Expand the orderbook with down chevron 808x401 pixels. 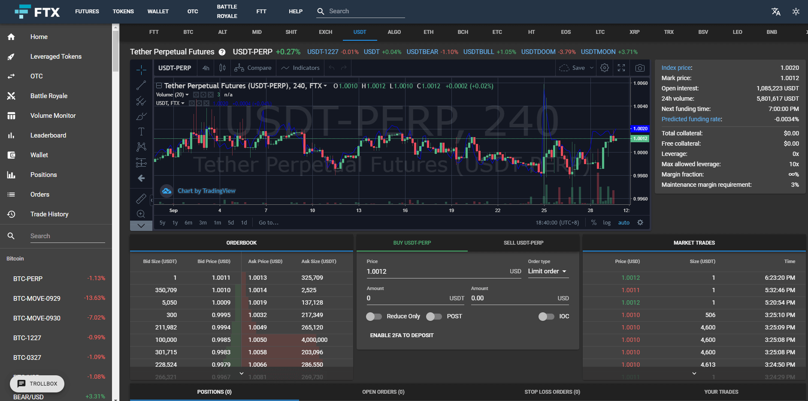242,374
